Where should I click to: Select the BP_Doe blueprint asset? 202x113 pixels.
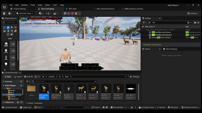pyautogui.click(x=81, y=92)
